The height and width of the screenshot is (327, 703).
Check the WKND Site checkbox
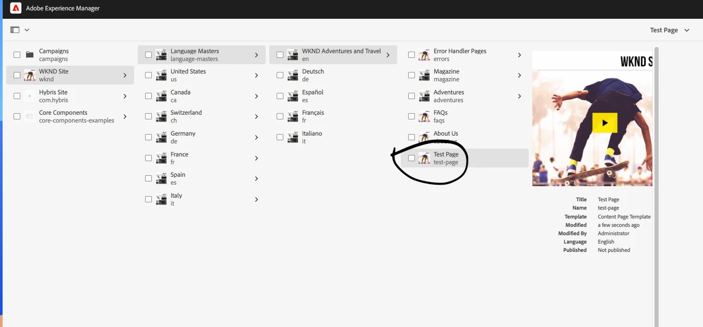point(17,75)
